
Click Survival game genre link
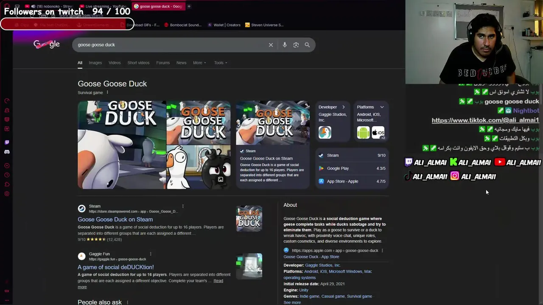359,297
